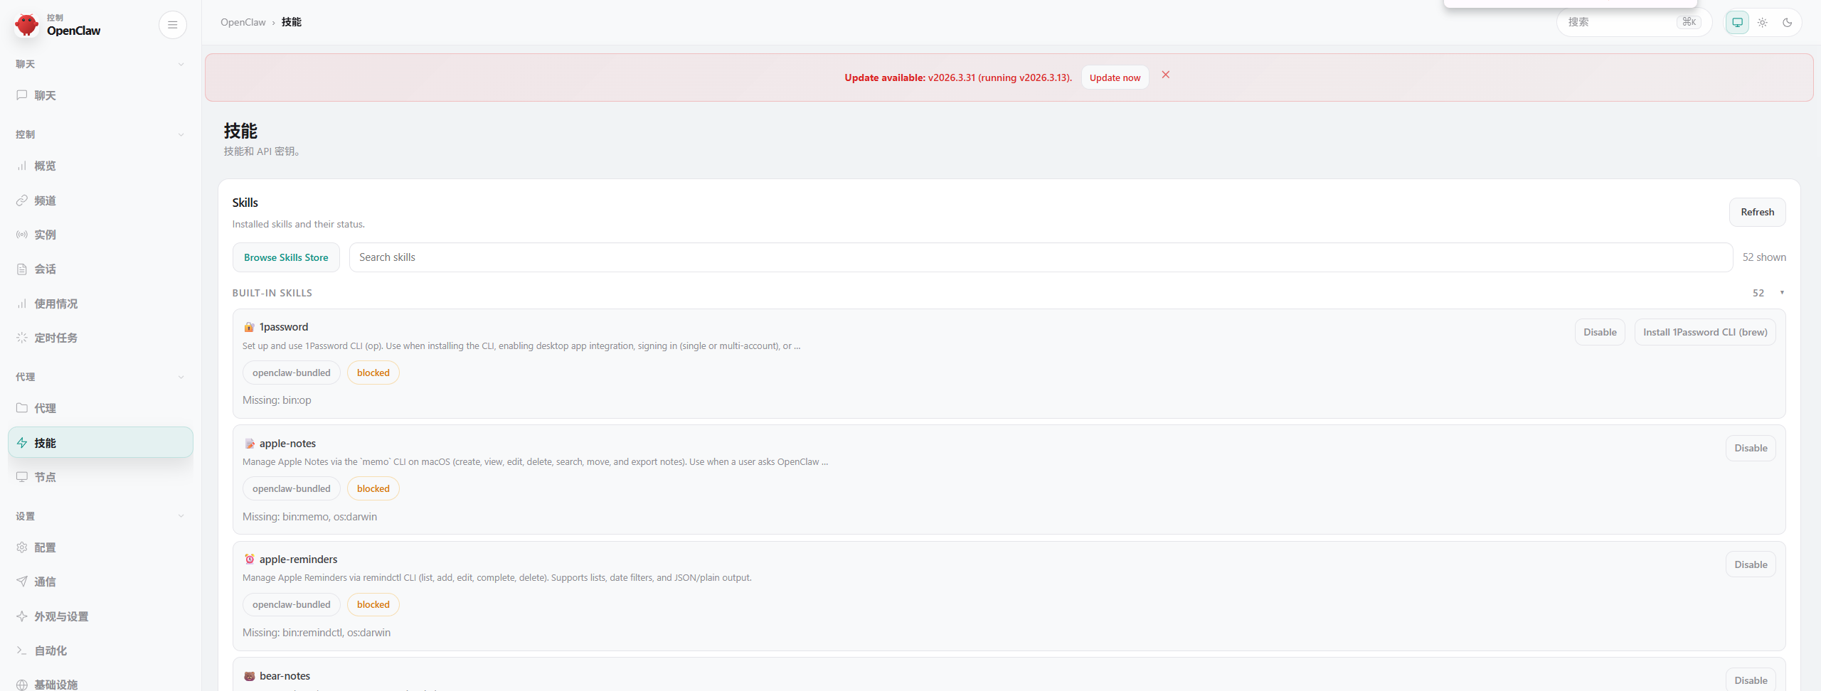Image resolution: width=1821 pixels, height=691 pixels.
Task: Click the 1password lock emoji icon
Action: [249, 327]
